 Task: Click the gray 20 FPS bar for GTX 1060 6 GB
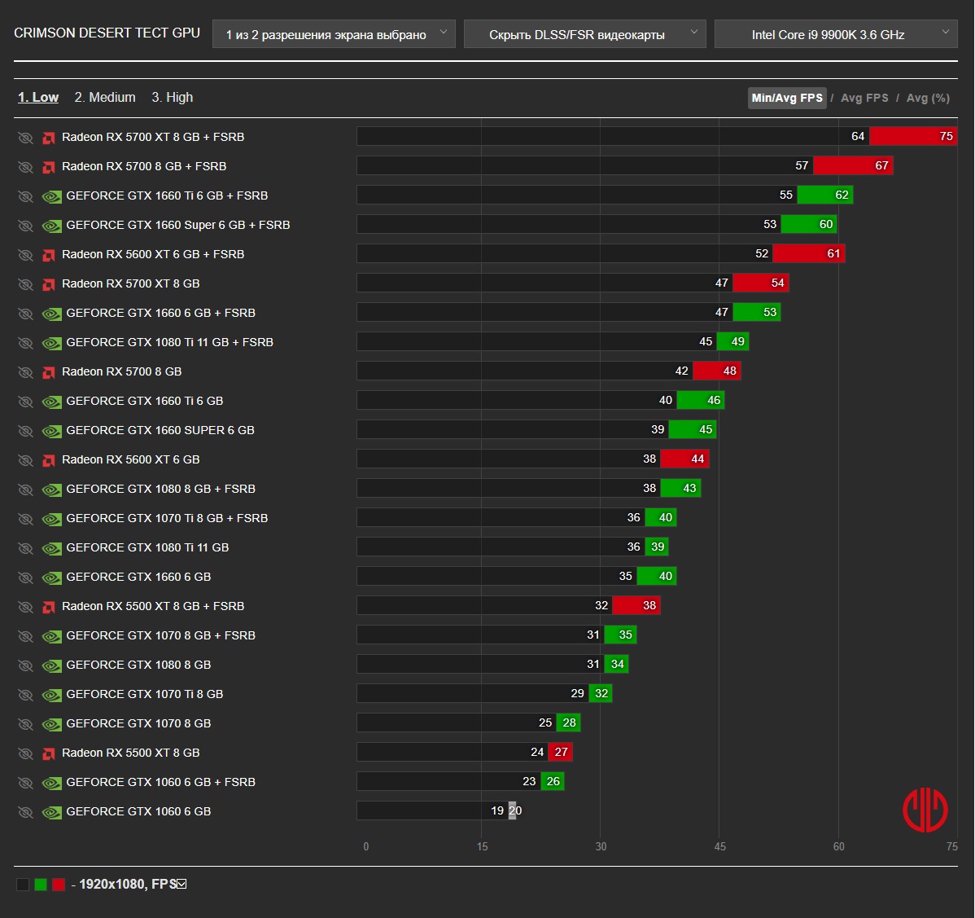pyautogui.click(x=513, y=810)
